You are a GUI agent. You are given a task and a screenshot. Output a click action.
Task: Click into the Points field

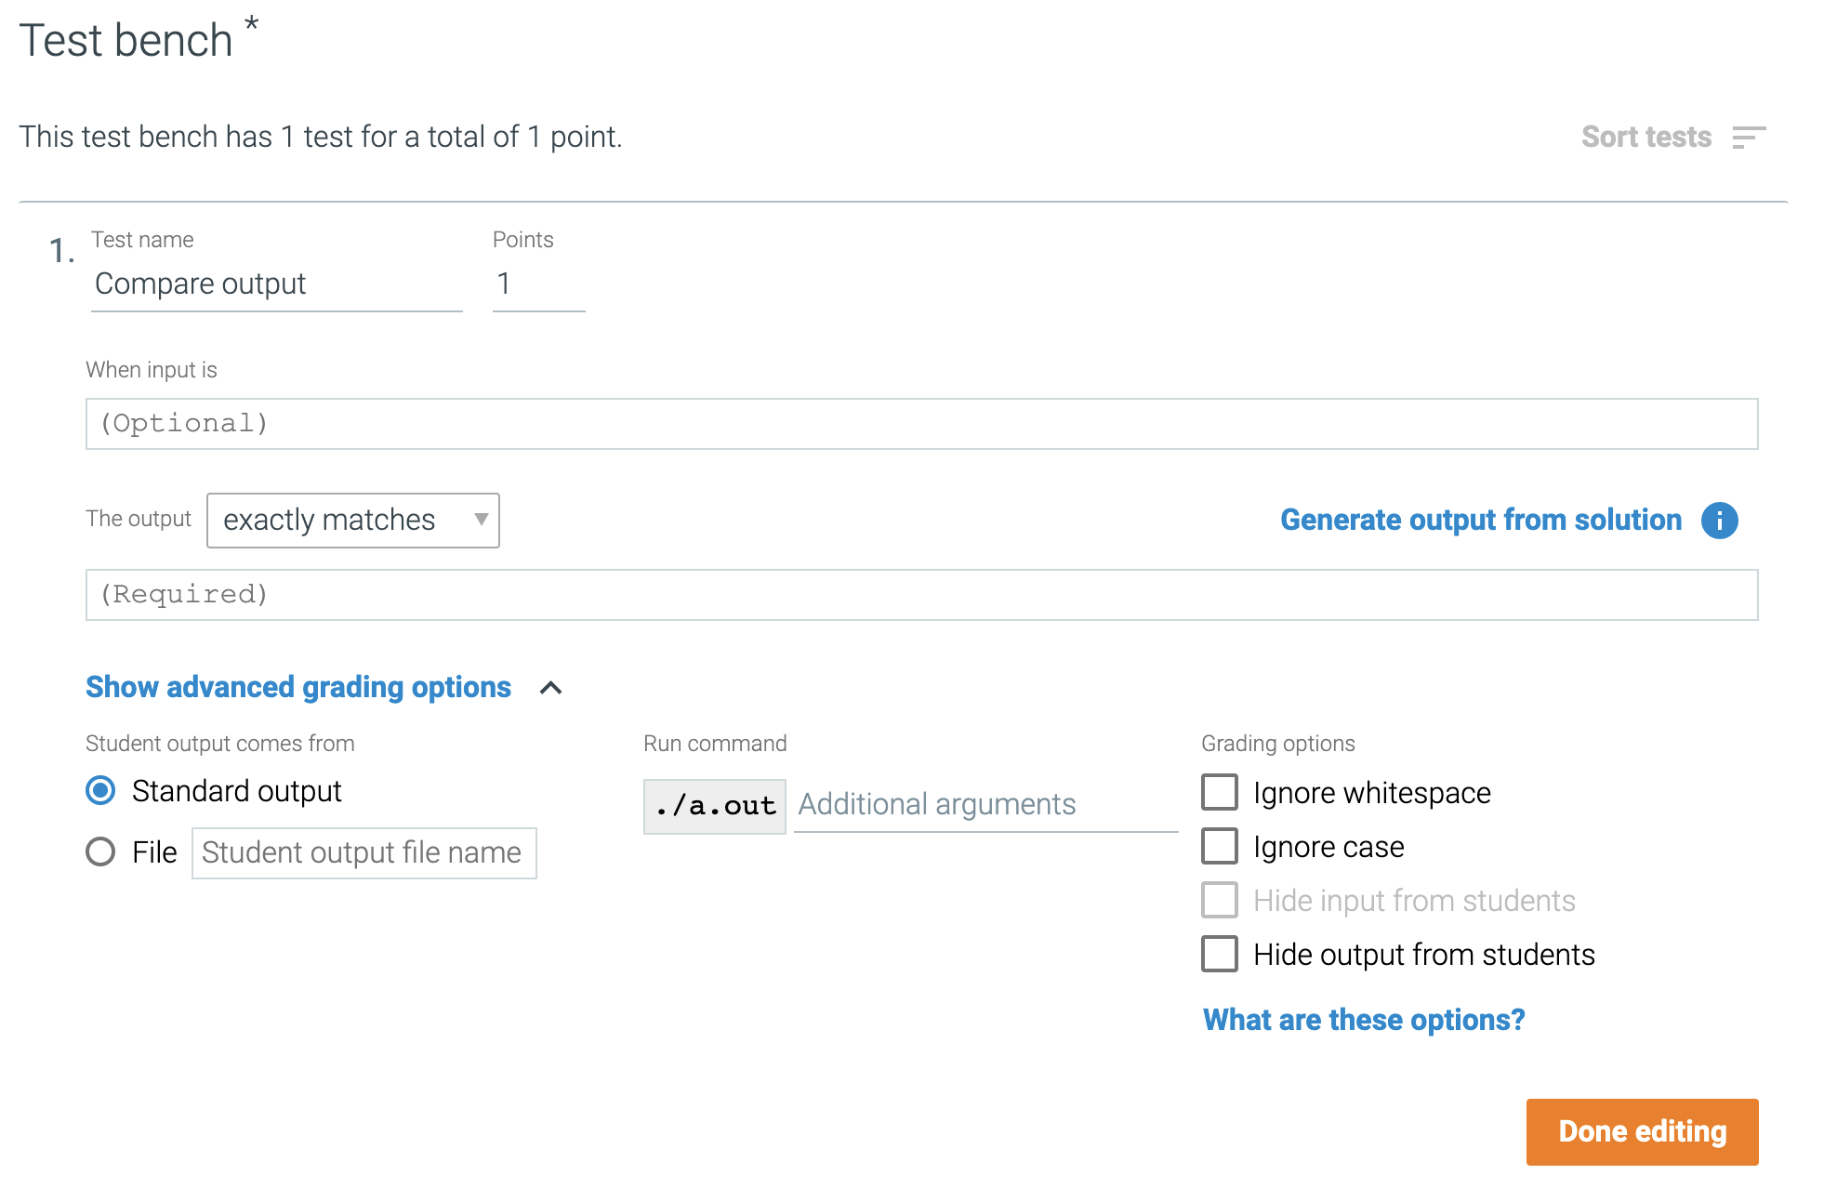539,284
